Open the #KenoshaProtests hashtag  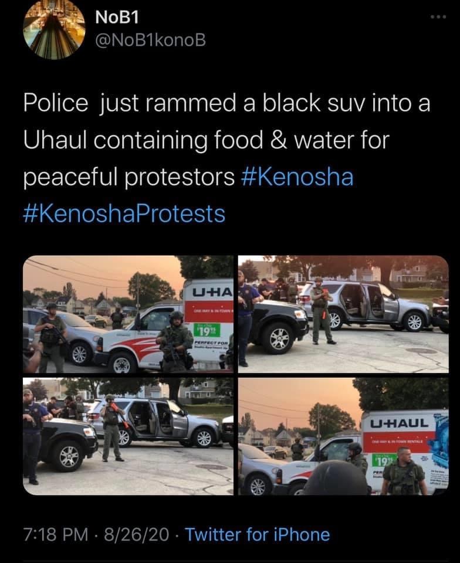(x=124, y=214)
